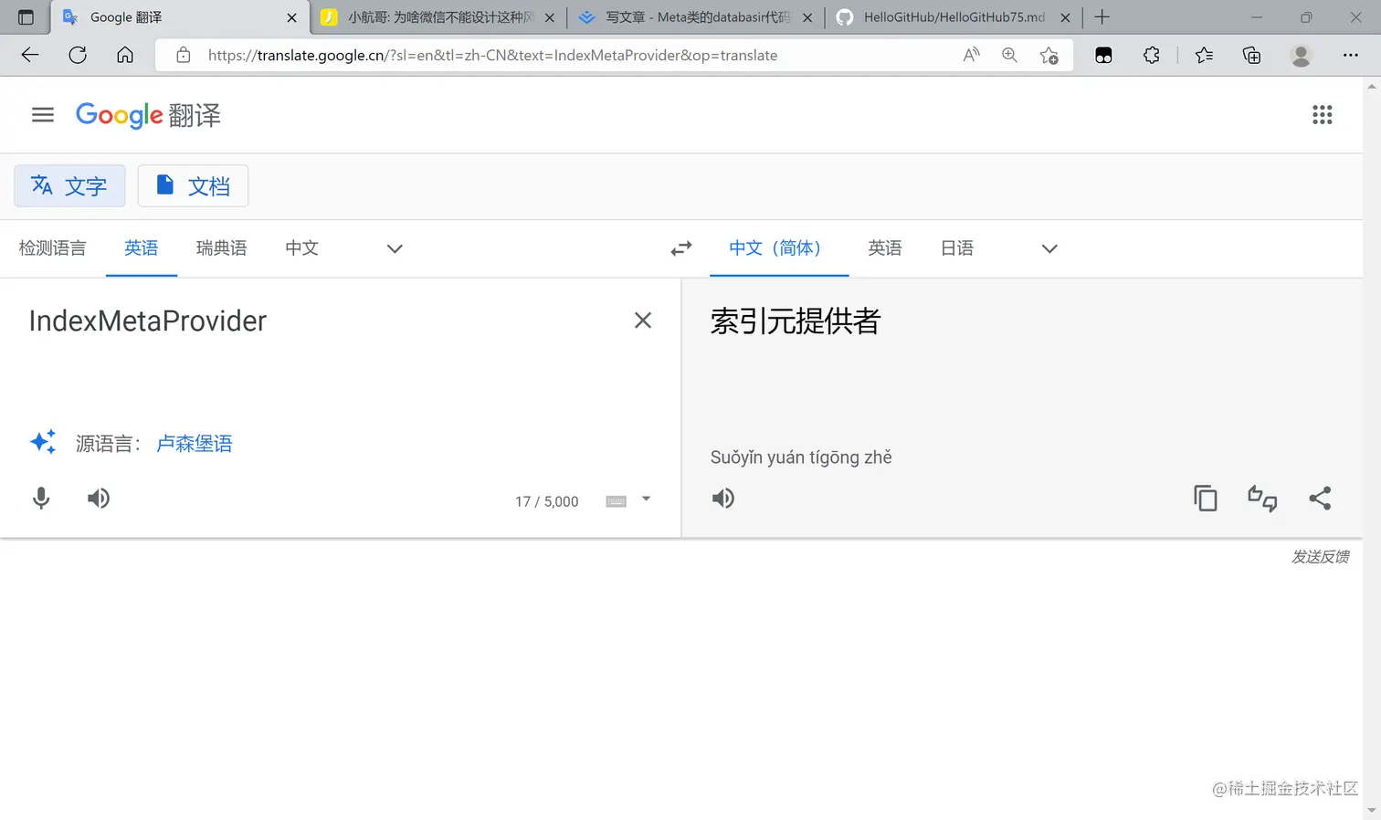Viewport: 1381px width, 820px height.
Task: Open the dark face toolbar extension
Action: [1103, 55]
